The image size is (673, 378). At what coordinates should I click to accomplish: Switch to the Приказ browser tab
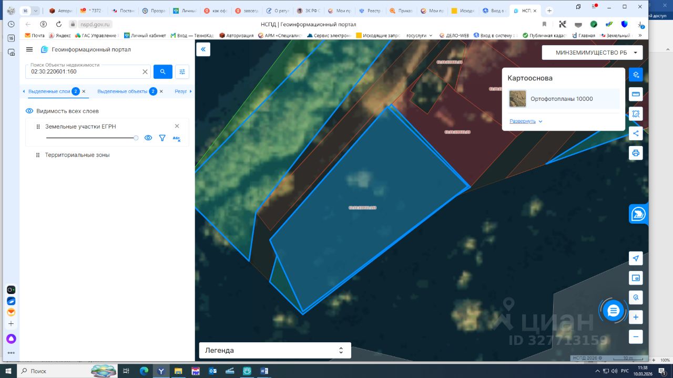pos(402,10)
